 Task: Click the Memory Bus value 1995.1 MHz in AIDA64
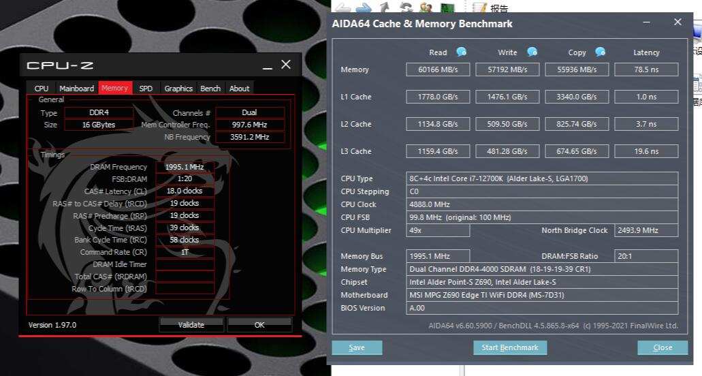[438, 256]
